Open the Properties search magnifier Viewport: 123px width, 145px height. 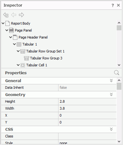(x=117, y=73)
